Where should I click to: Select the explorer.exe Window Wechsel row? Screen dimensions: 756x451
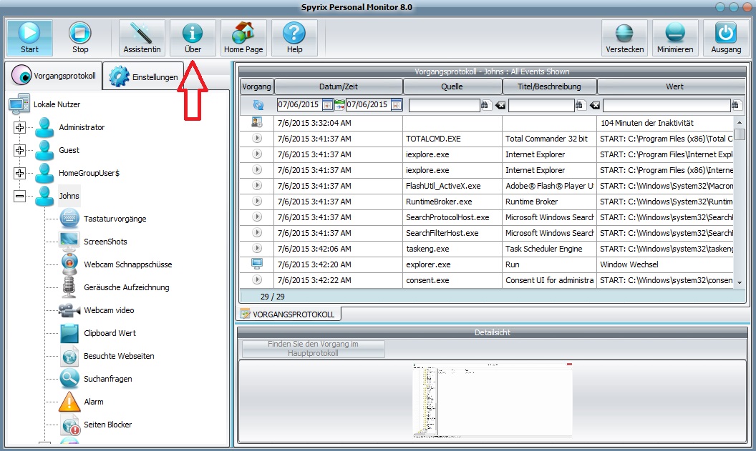coord(487,264)
